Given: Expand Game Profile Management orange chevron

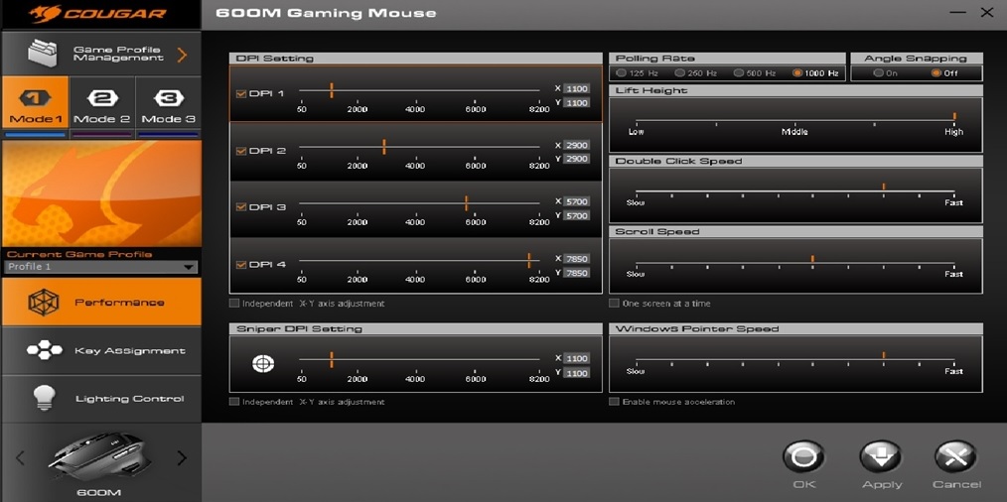Looking at the screenshot, I should [x=183, y=54].
